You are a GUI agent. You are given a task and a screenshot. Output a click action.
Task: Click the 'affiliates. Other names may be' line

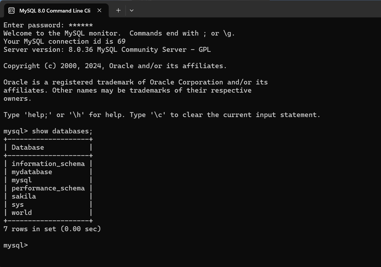(128, 91)
